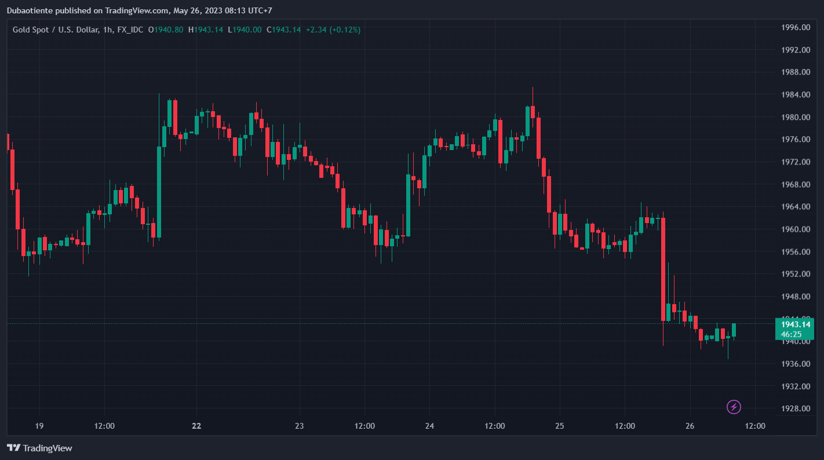Screen dimensions: 824x460
Task: Click date 26 on the time axis
Action: (690, 426)
